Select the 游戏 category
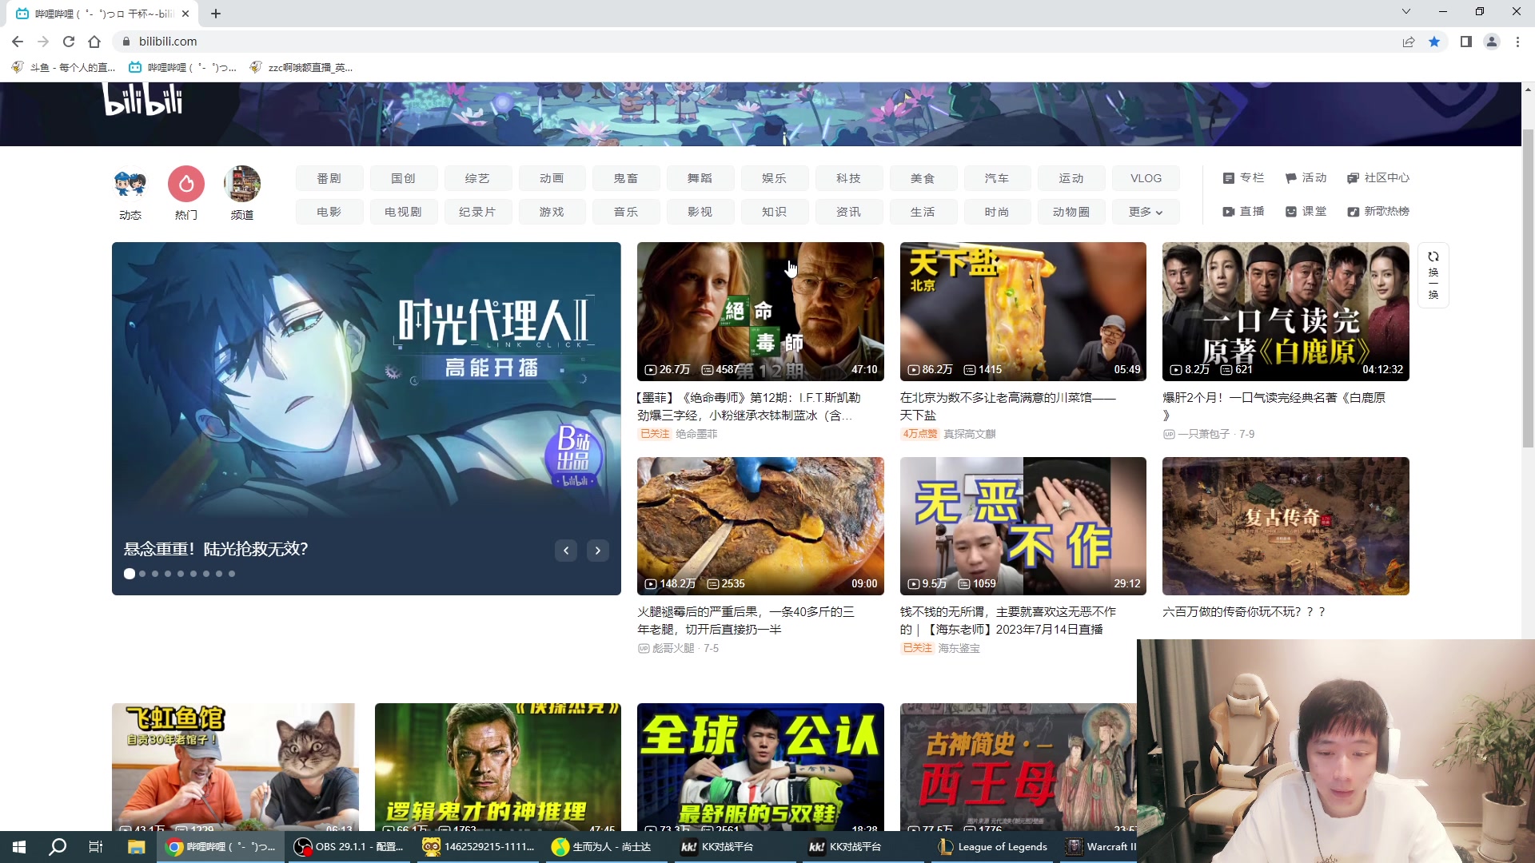 pos(552,212)
